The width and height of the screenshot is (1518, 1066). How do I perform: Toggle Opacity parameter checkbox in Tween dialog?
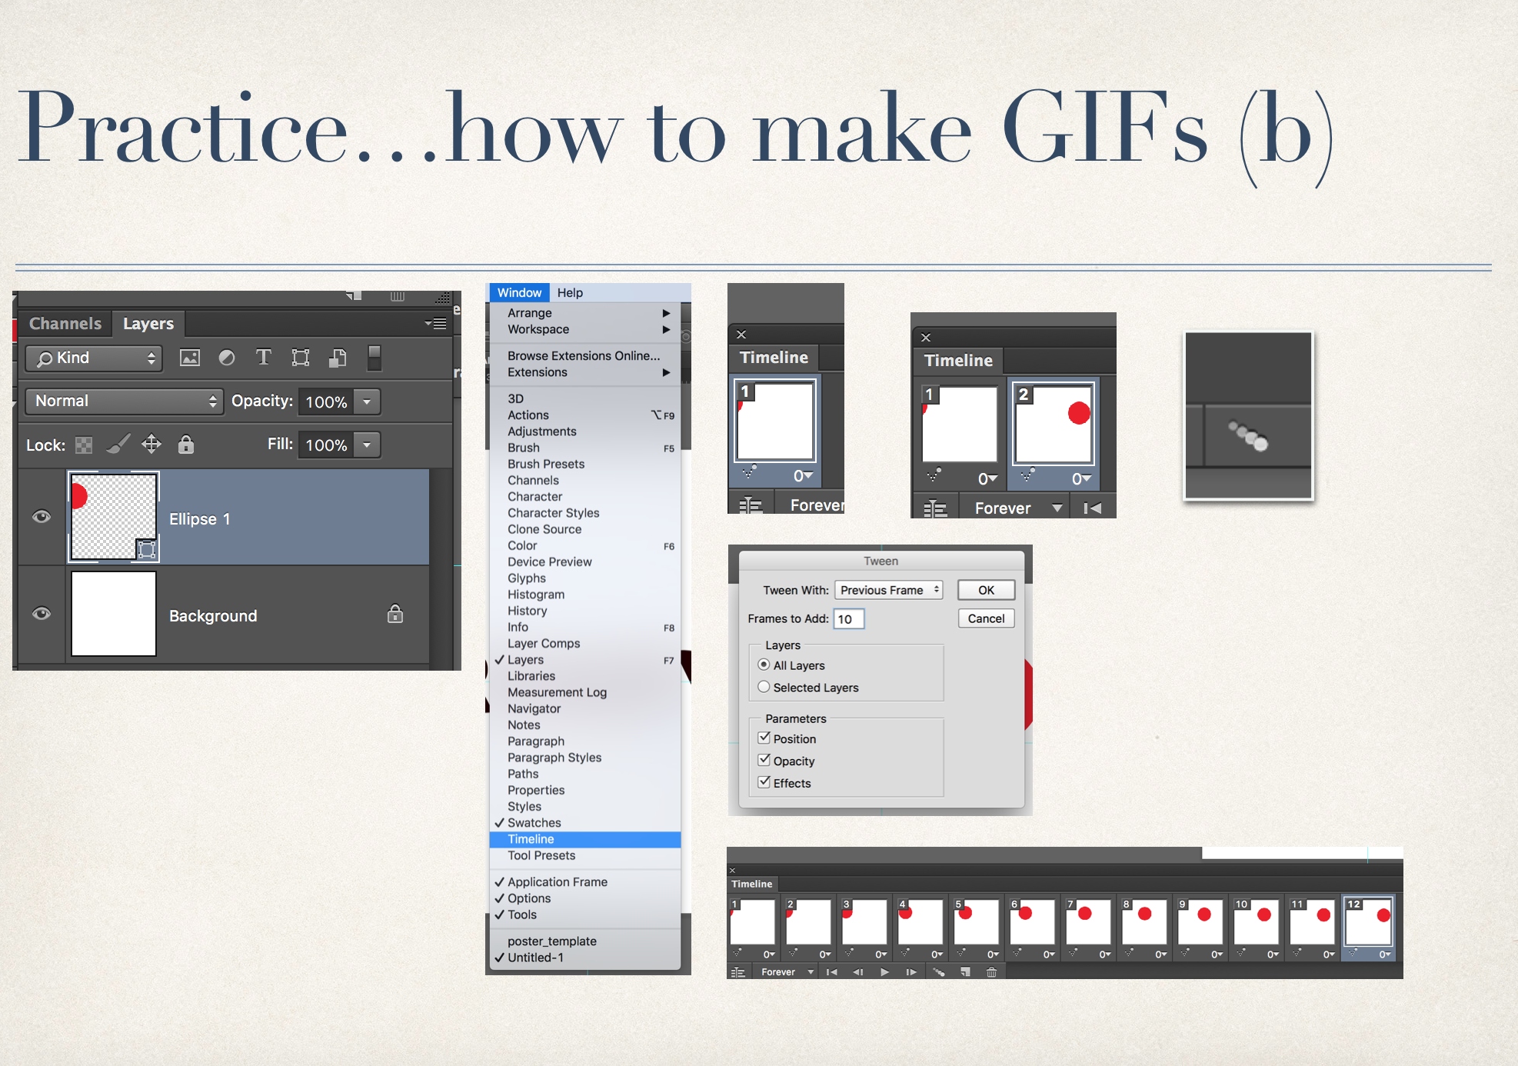point(766,758)
